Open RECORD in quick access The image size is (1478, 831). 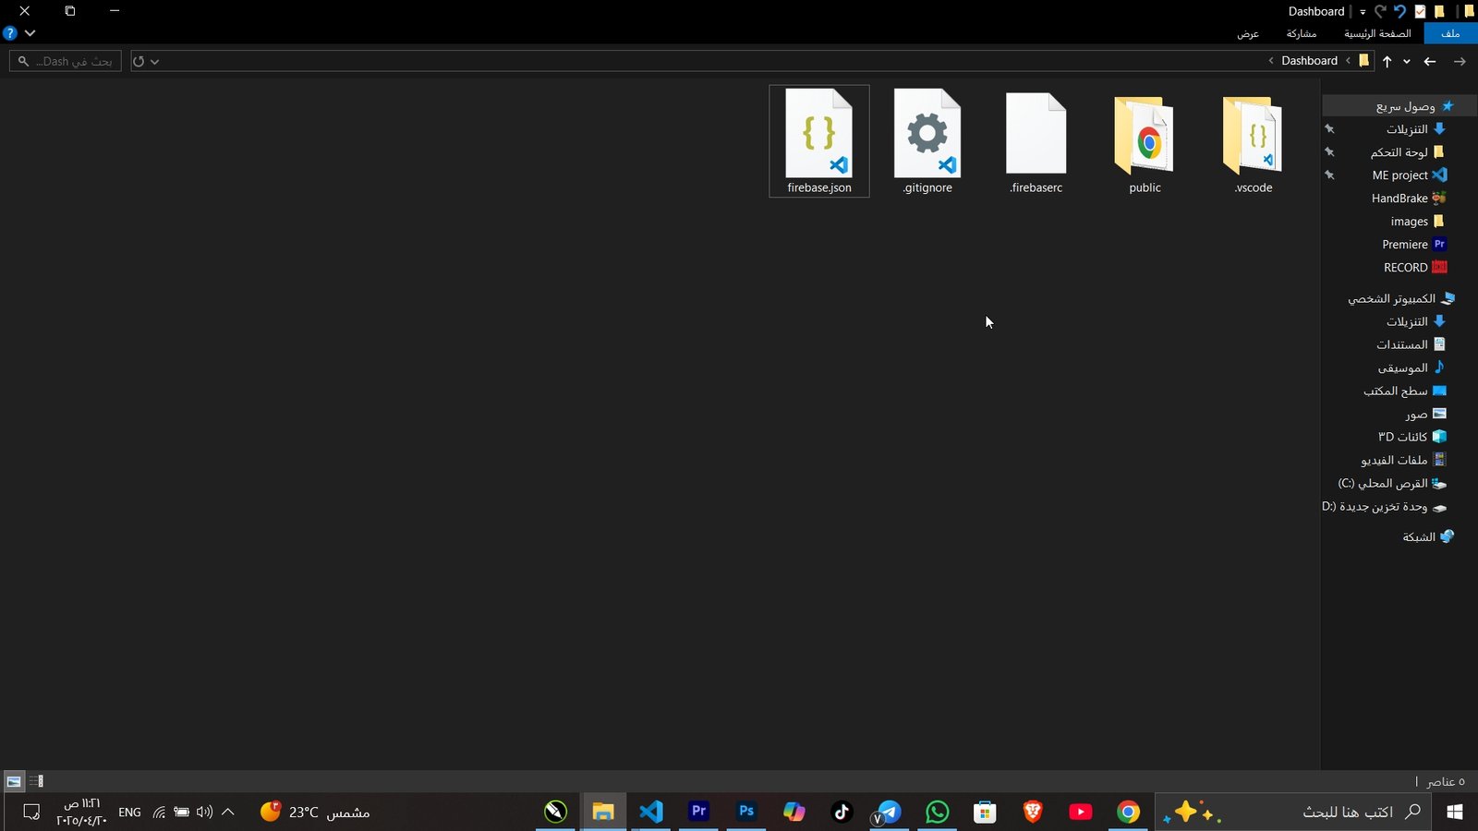pos(1415,268)
